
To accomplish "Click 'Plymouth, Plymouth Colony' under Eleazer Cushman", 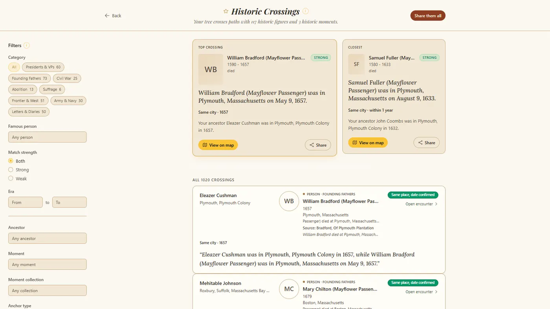I will 225,203.
